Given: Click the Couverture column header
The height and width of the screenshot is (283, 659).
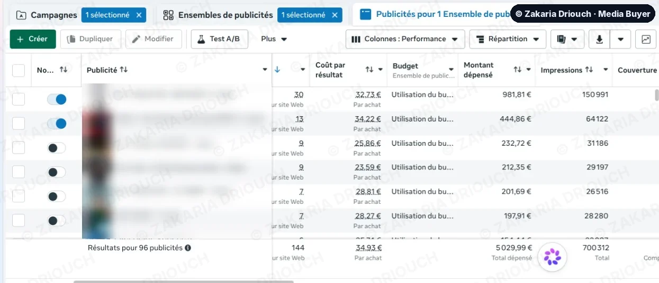Looking at the screenshot, I should point(637,70).
